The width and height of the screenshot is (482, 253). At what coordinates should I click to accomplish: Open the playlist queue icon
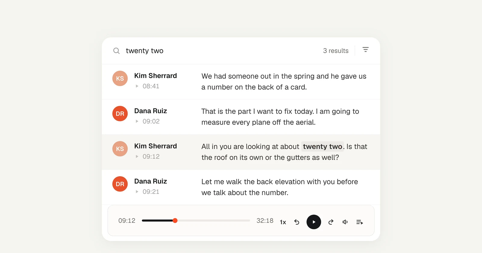click(x=359, y=222)
